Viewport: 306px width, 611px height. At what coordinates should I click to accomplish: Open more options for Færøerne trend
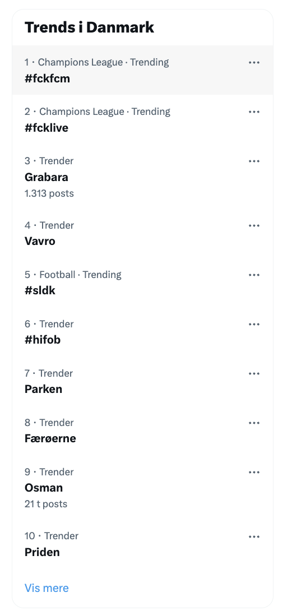pos(254,423)
